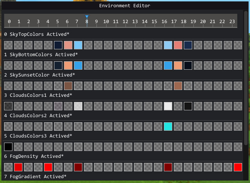This screenshot has width=250, height=183.
Task: Open the cyan CloudsColors2 swatch
Action: click(168, 126)
